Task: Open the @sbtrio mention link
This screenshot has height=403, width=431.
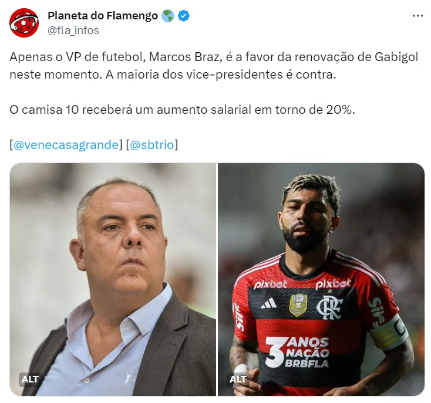Action: 151,145
